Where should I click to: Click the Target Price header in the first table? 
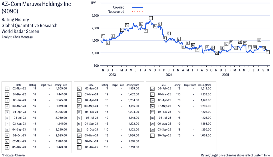[x=45, y=85]
